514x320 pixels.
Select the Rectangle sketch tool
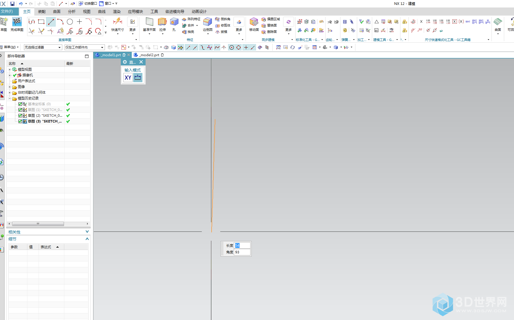[41, 22]
